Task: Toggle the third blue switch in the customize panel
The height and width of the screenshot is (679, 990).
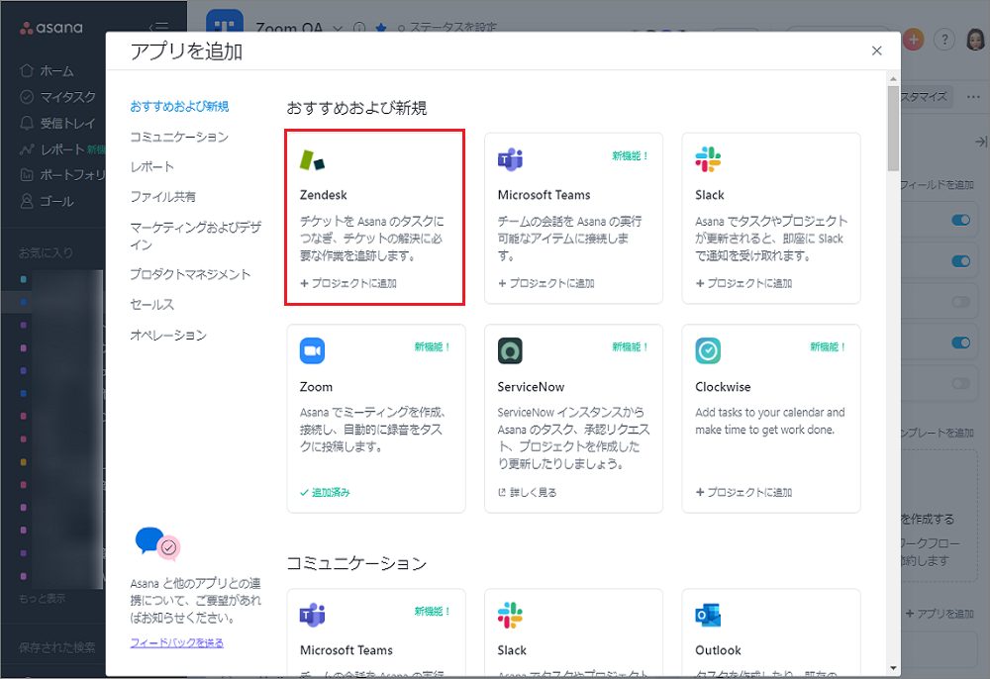Action: tap(961, 342)
